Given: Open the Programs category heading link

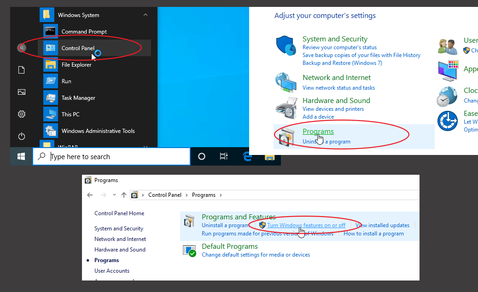Looking at the screenshot, I should point(318,131).
